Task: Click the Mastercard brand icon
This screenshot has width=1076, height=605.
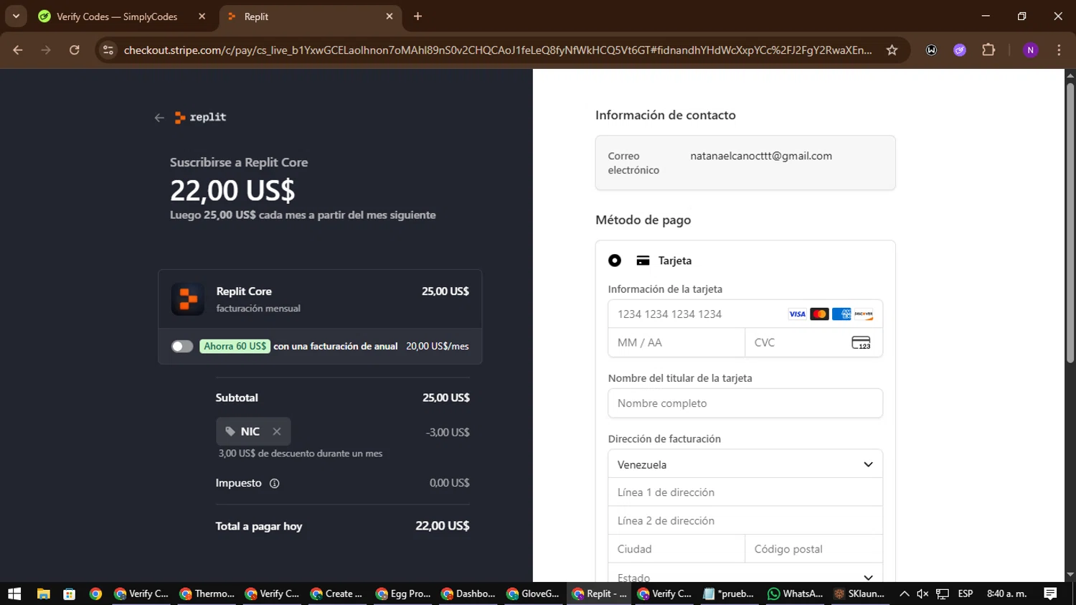Action: click(x=819, y=314)
